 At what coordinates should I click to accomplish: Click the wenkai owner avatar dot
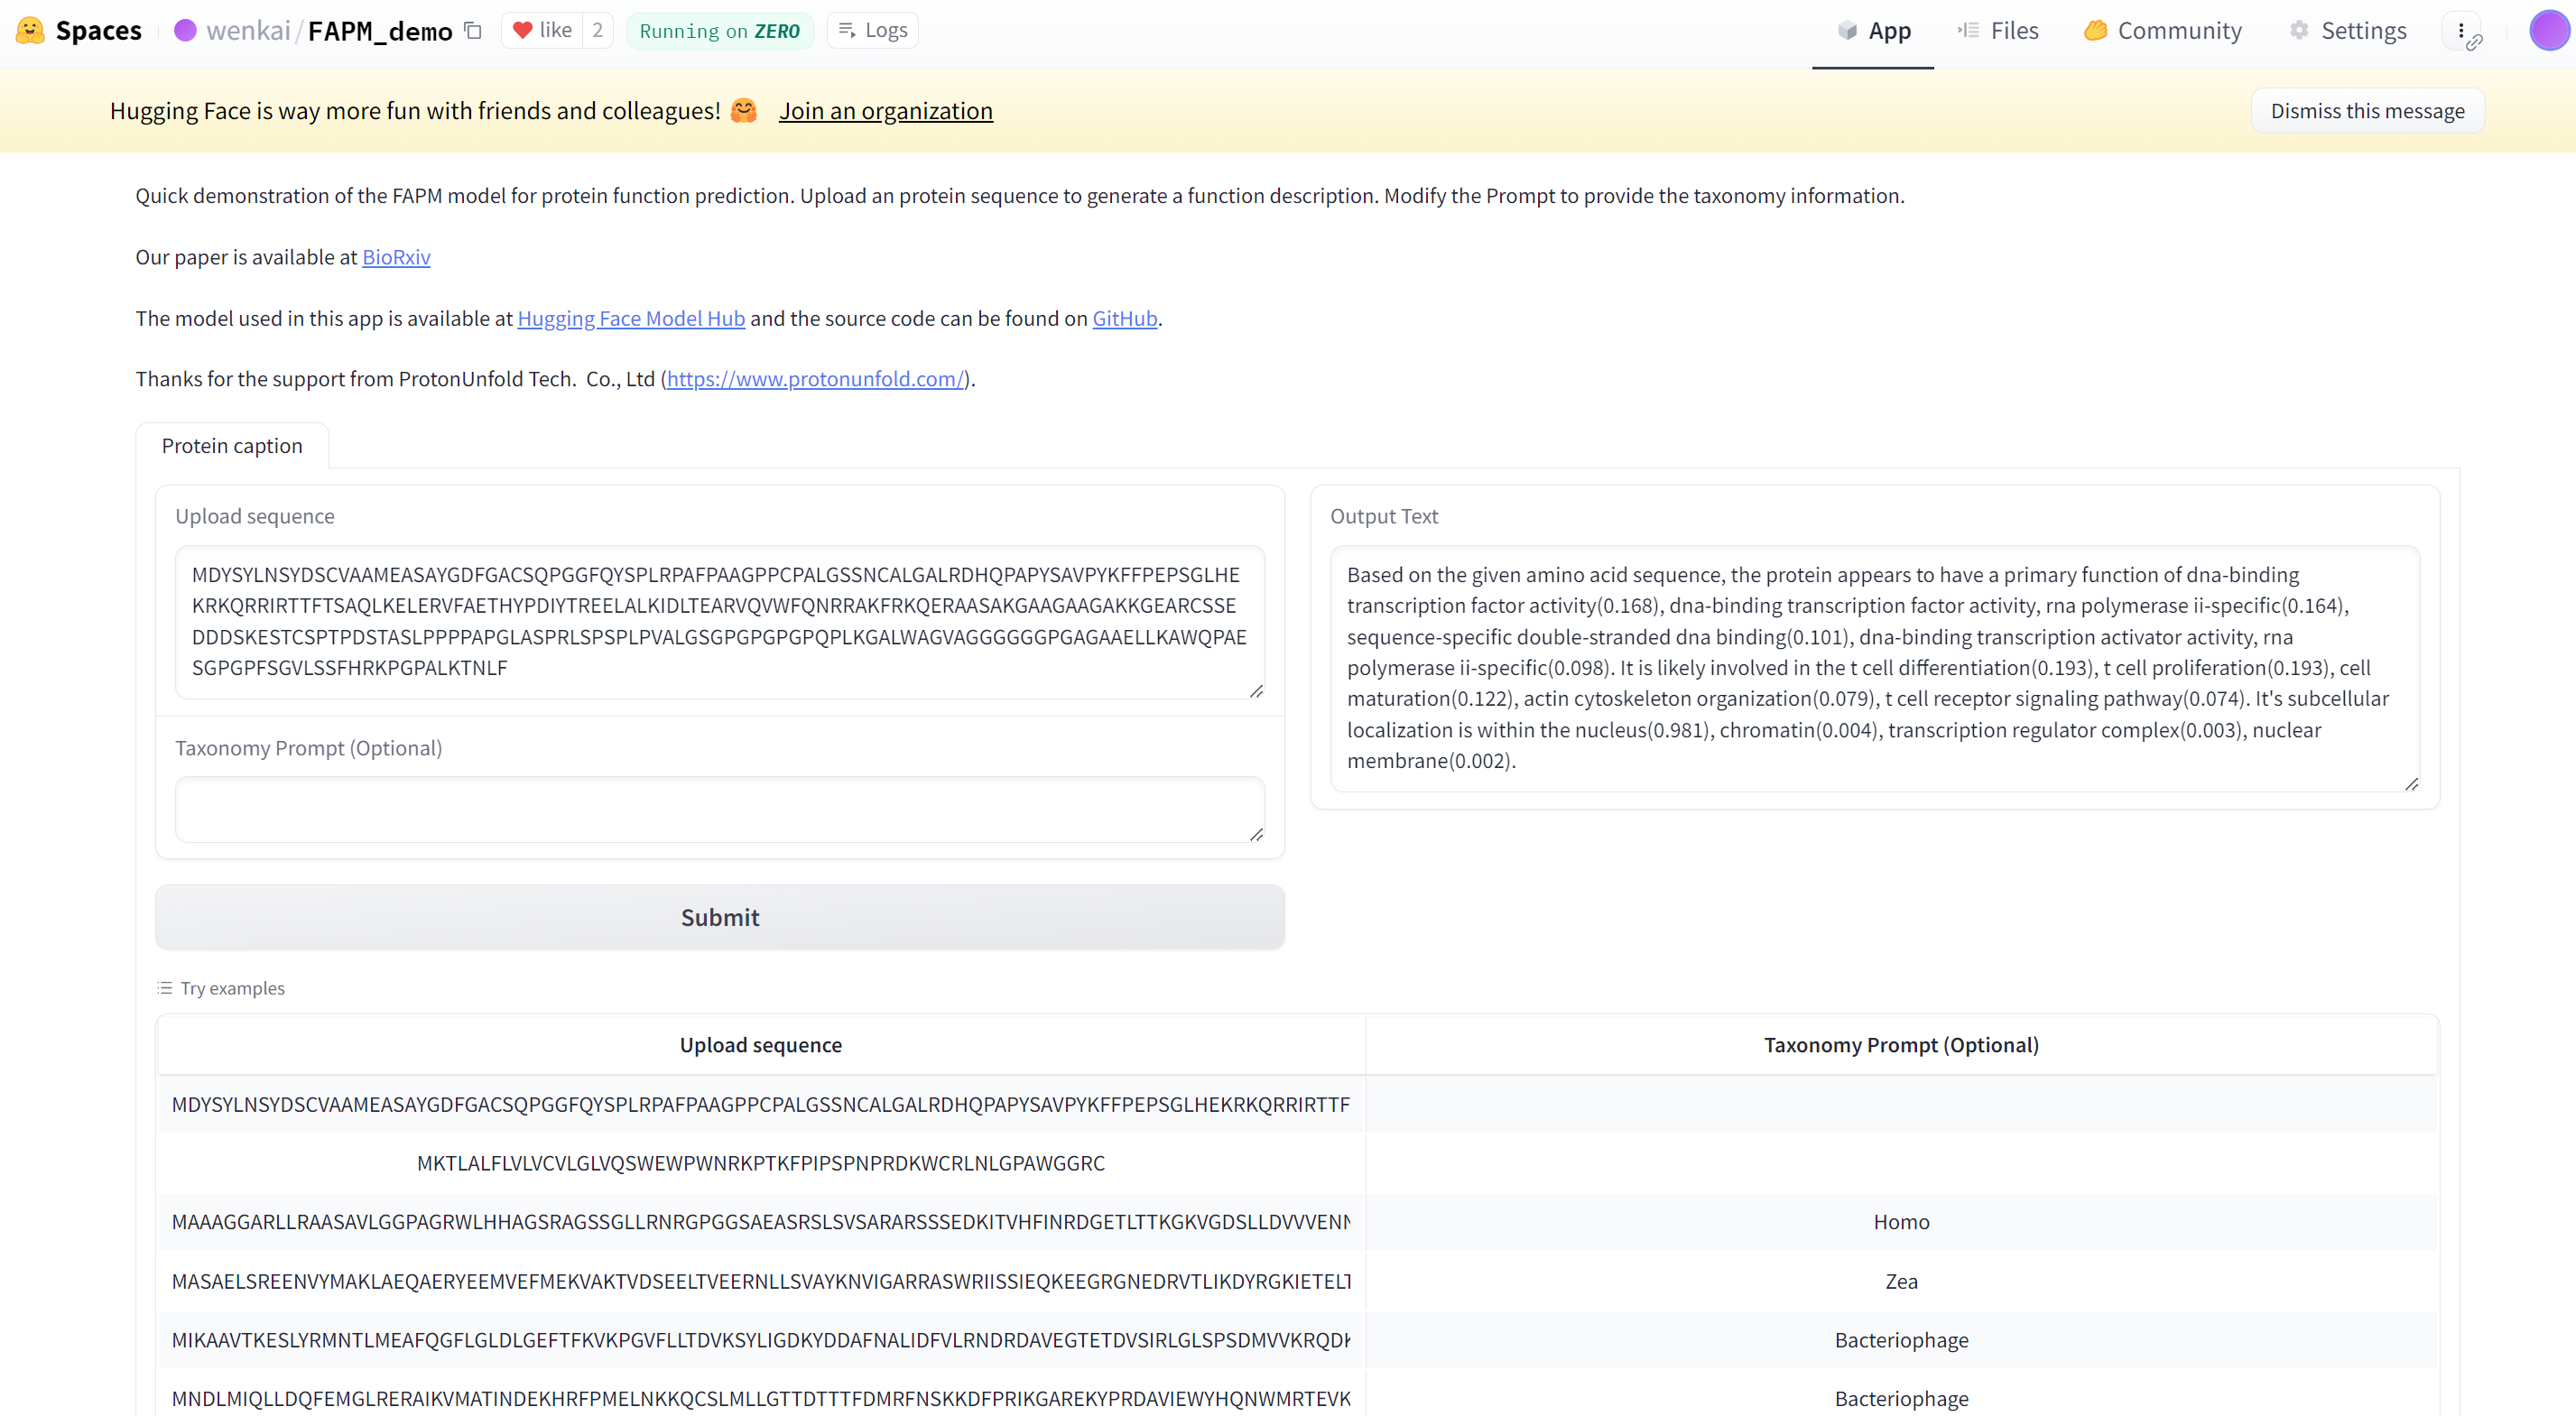click(x=185, y=30)
